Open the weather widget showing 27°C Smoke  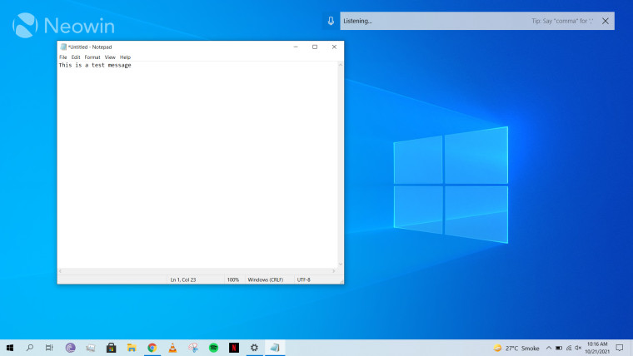pos(516,348)
